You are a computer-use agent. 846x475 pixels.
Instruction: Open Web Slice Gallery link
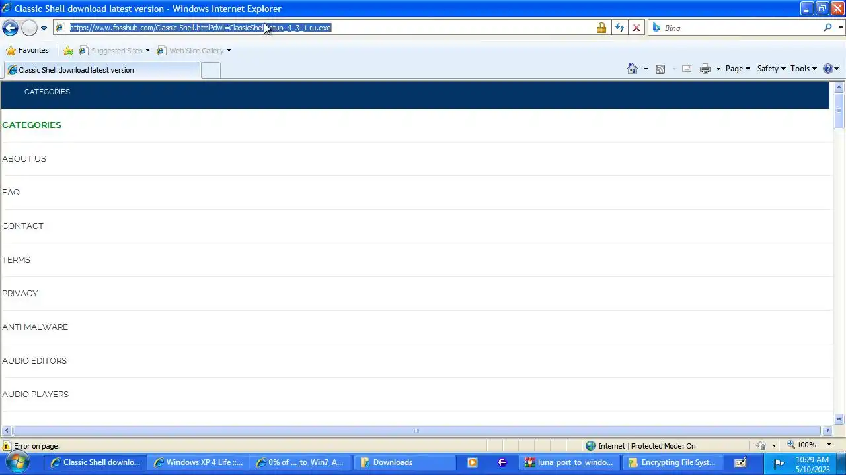pos(190,51)
